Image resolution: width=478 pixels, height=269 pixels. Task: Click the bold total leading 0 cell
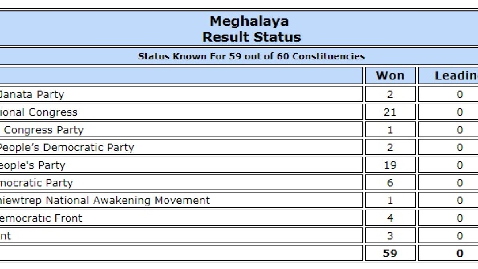(x=460, y=253)
